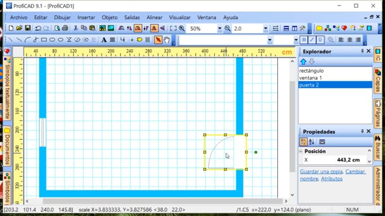Toggle bold text formatting
Image resolution: width=385 pixels, height=216 pixels.
pyautogui.click(x=304, y=40)
